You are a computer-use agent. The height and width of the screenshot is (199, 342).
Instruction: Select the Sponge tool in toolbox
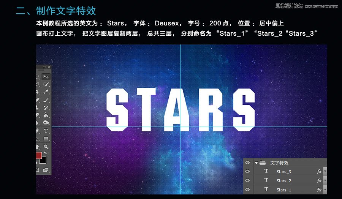[x=46, y=123]
